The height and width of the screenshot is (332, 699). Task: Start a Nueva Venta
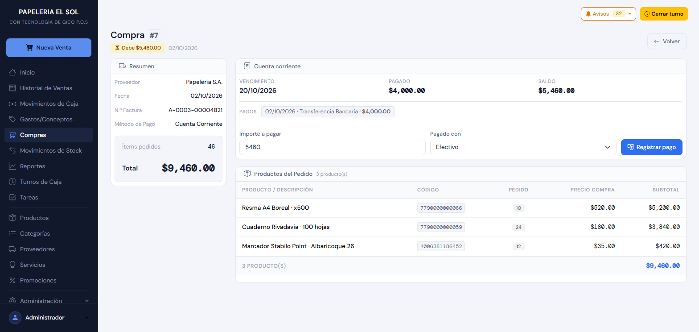pos(49,48)
